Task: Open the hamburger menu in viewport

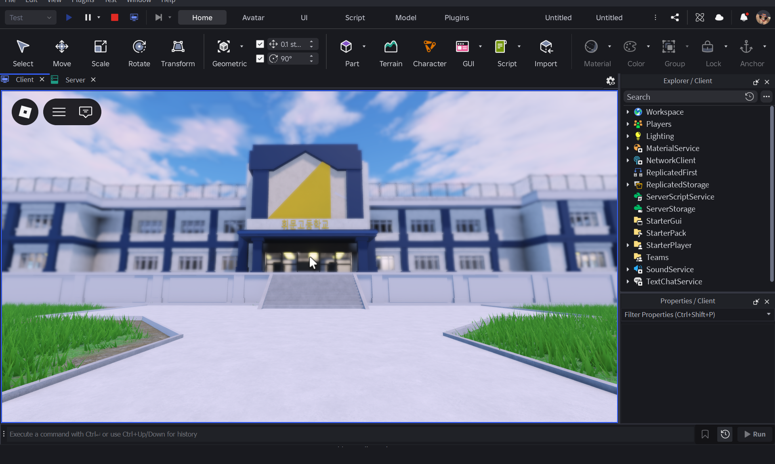Action: [59, 112]
